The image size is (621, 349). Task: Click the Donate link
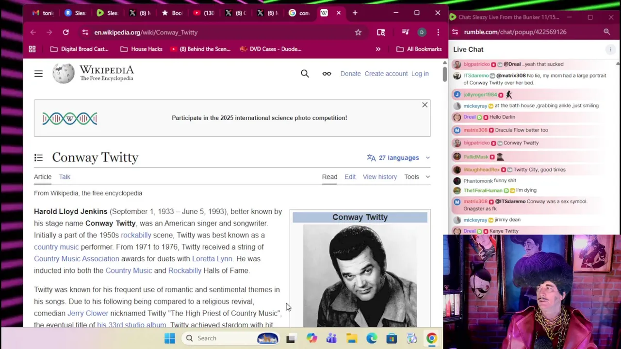(350, 74)
